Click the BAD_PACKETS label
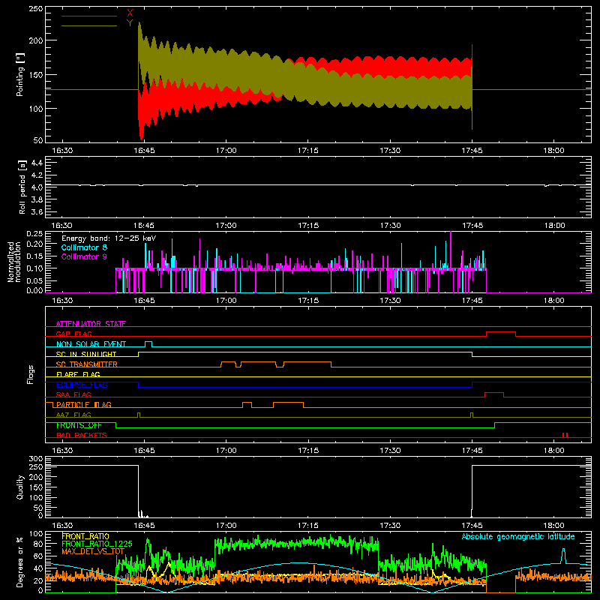Image resolution: width=600 pixels, height=600 pixels. 82,435
